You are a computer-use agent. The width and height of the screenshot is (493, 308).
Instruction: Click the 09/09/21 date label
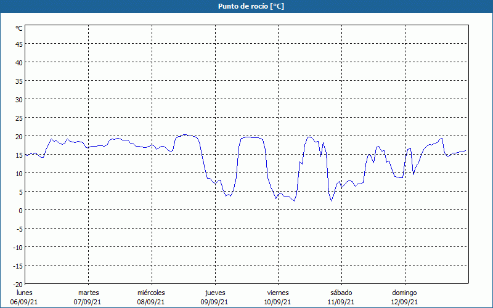[214, 302]
